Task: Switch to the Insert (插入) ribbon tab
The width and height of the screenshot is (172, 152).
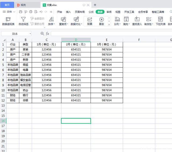Action: point(69,12)
